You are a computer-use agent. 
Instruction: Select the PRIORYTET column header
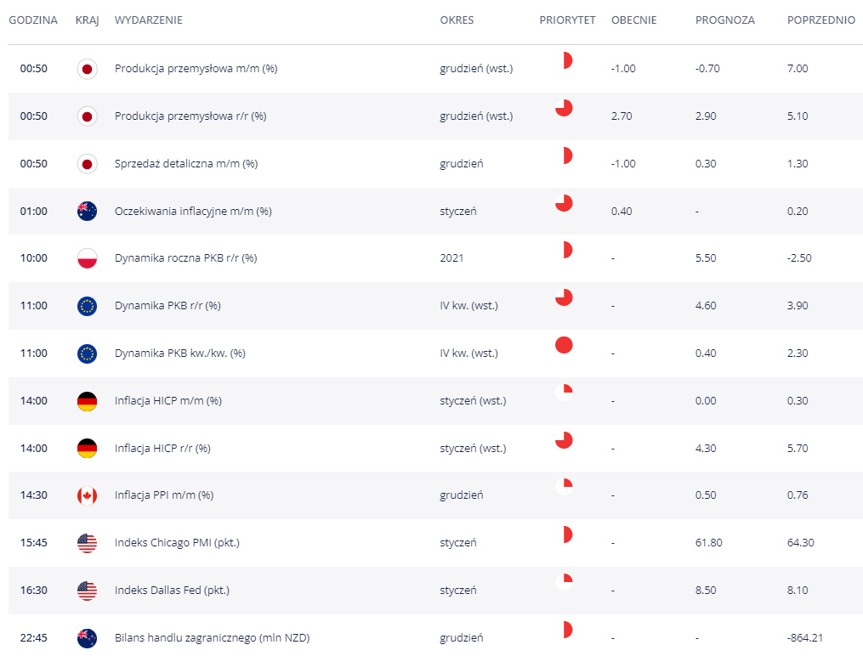[x=567, y=20]
